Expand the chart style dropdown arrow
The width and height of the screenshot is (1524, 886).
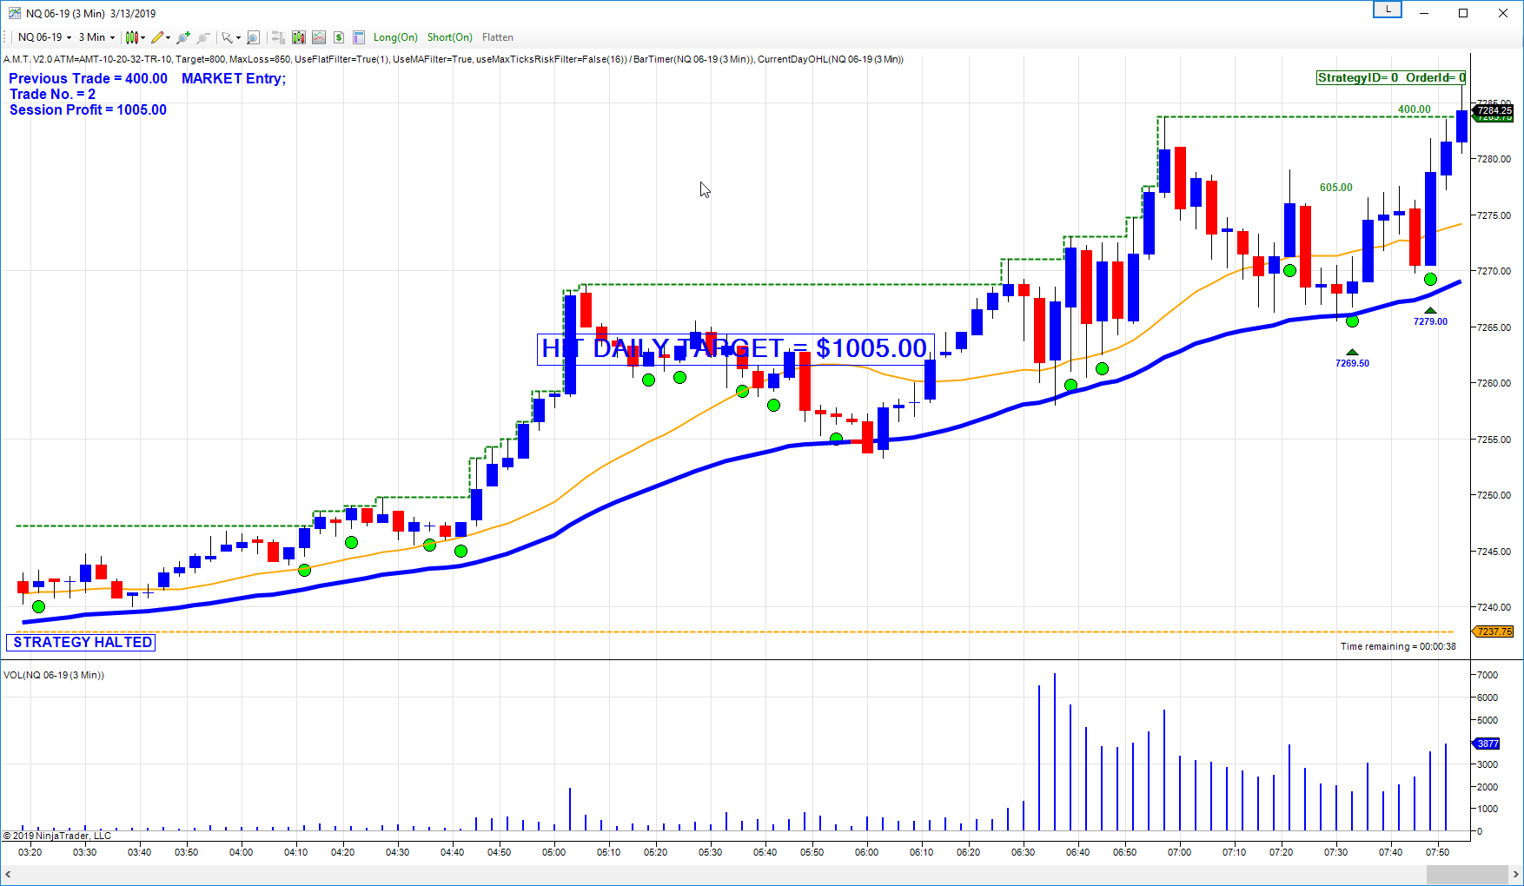click(x=142, y=37)
